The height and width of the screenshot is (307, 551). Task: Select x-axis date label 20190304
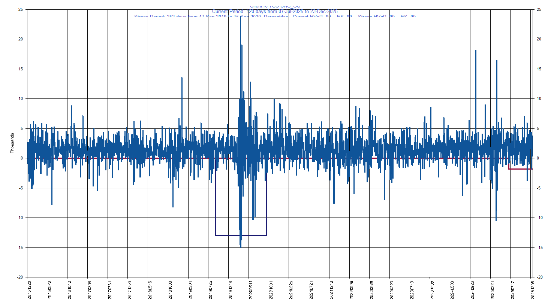[x=191, y=290]
